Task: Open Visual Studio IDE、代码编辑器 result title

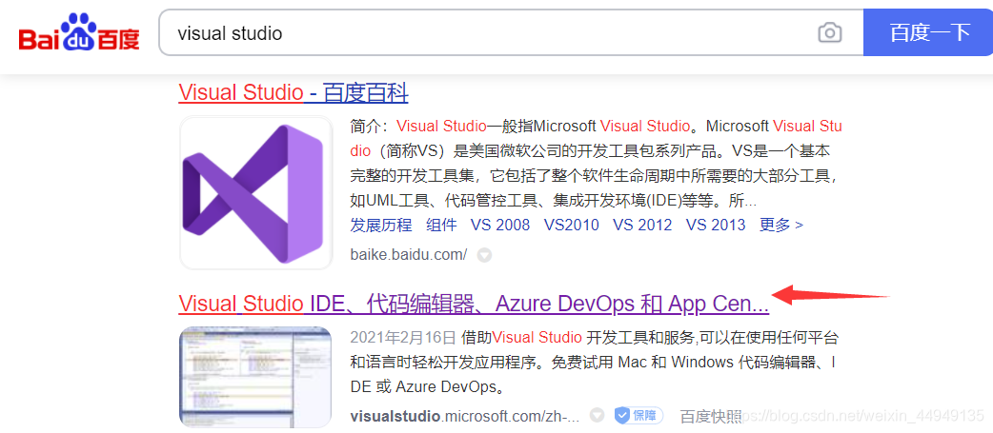Action: pos(474,304)
